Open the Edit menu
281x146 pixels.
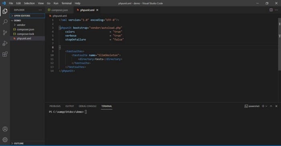18,3
